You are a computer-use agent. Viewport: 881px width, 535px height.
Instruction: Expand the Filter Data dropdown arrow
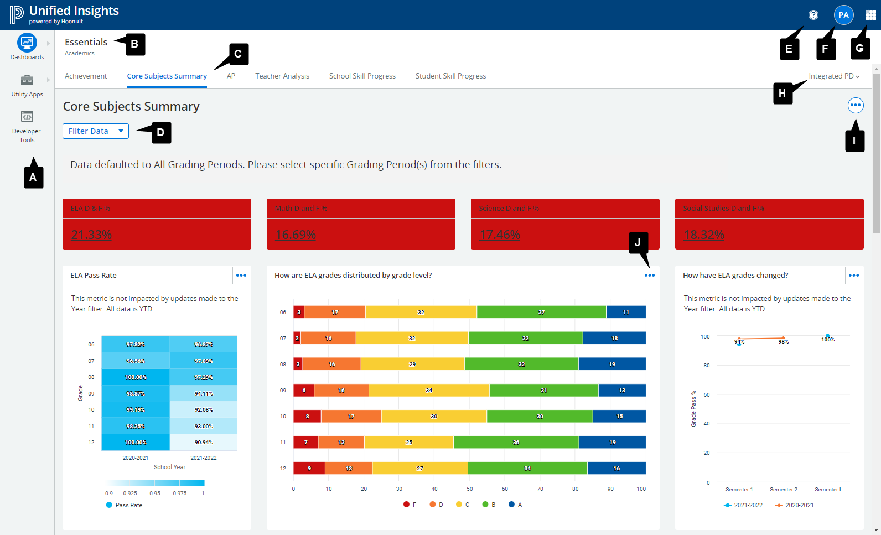[121, 131]
